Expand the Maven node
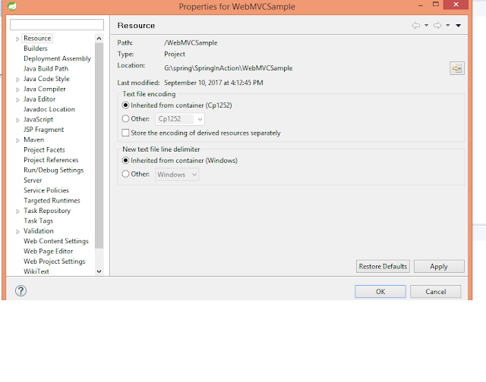Image resolution: width=486 pixels, height=382 pixels. pos(17,140)
